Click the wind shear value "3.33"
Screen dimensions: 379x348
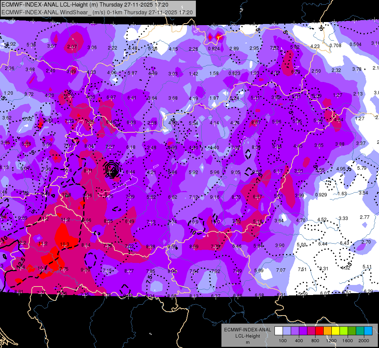[343, 218]
